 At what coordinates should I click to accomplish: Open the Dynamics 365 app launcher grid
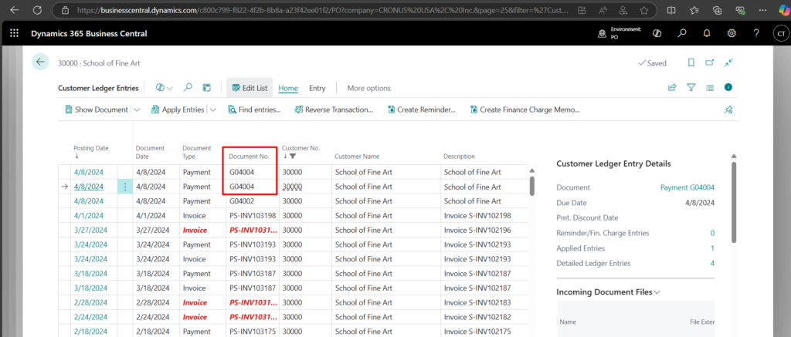coord(14,34)
